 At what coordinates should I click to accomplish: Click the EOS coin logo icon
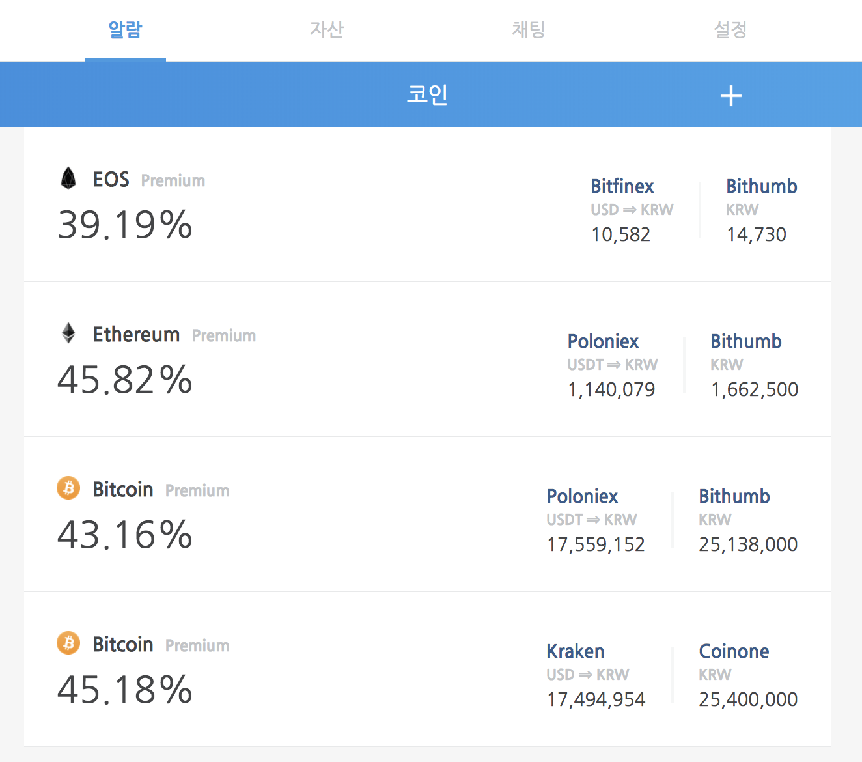pos(68,178)
